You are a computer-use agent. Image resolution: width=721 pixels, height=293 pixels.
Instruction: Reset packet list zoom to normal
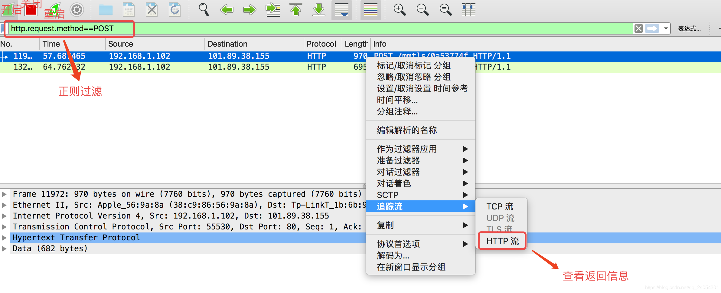(445, 10)
